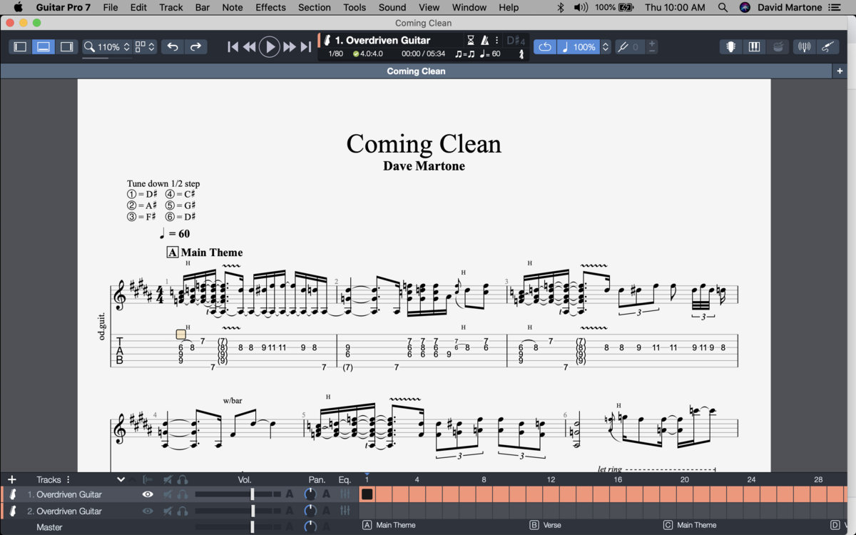The width and height of the screenshot is (856, 535).
Task: Adjust relative speed 100% stepper
Action: (x=606, y=47)
